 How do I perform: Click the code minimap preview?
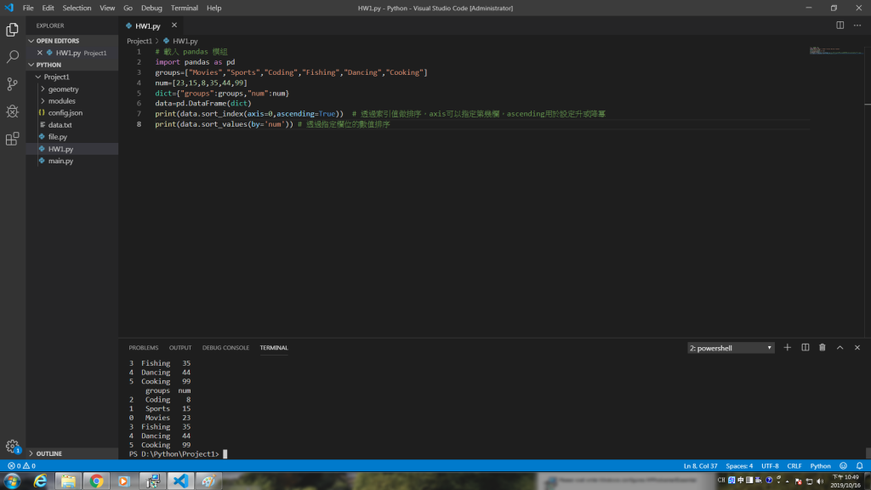click(x=836, y=51)
